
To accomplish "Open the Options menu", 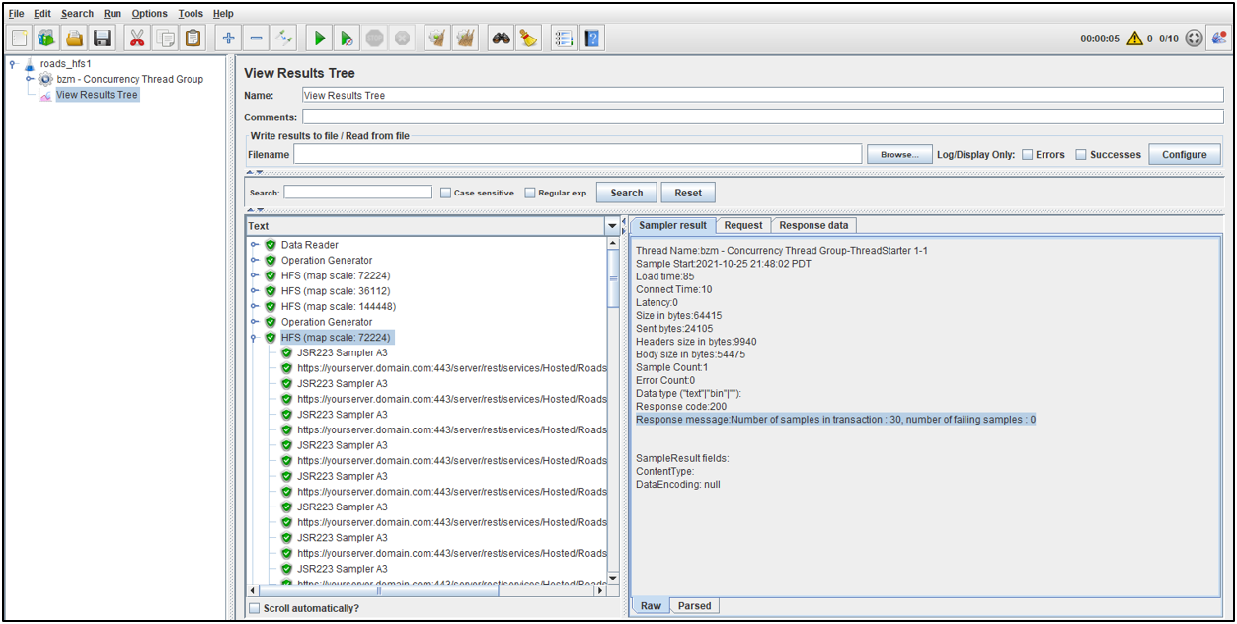I will 149,13.
